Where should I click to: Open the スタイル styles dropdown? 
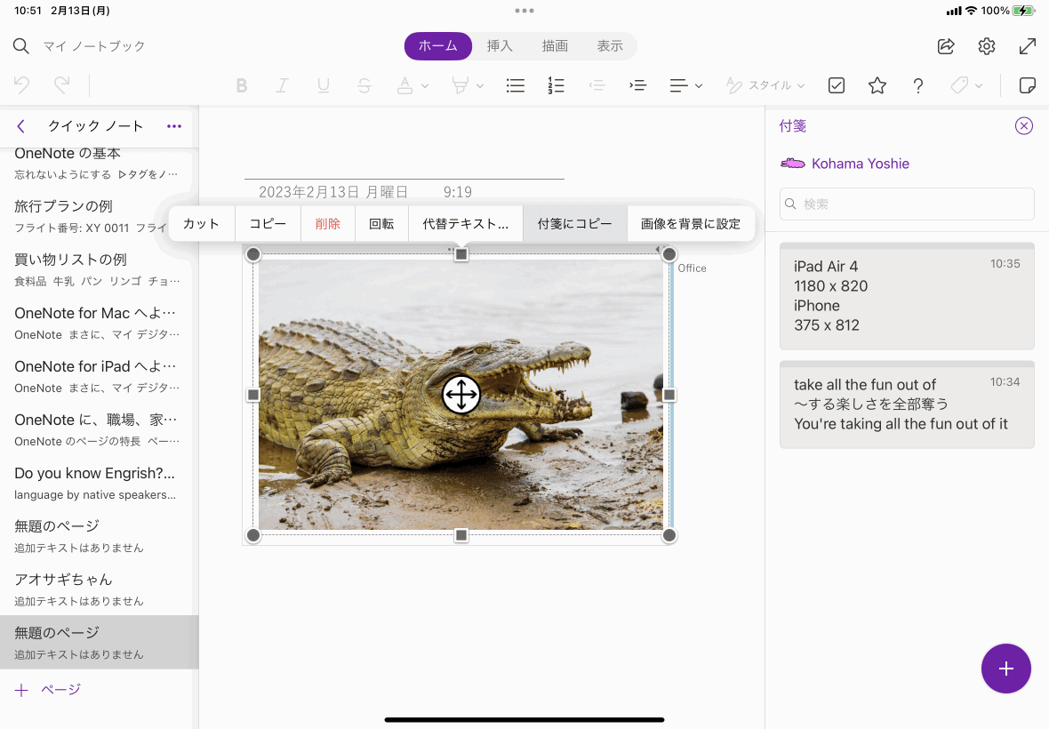(765, 85)
